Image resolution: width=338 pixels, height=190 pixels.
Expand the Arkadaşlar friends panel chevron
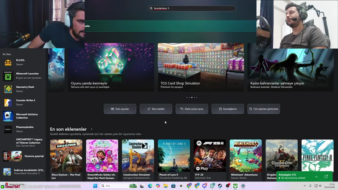[316, 177]
